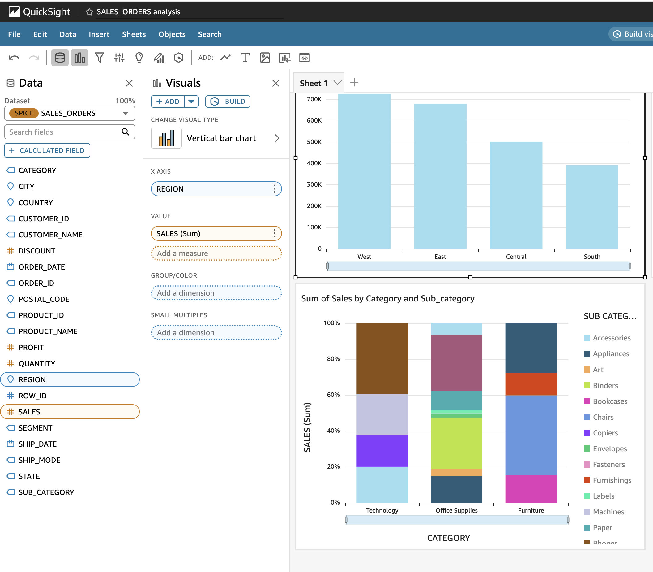Image resolution: width=653 pixels, height=572 pixels.
Task: Open the SALES (Sum) field options menu
Action: (274, 234)
